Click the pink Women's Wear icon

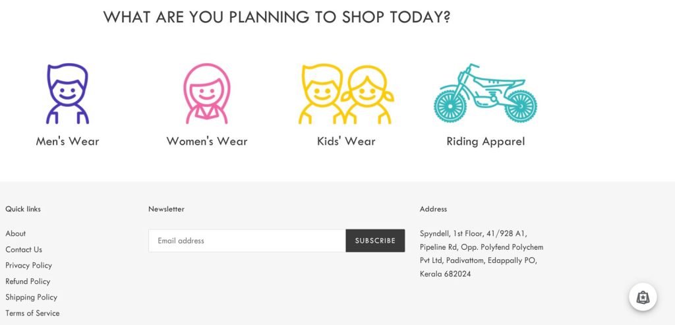point(206,94)
